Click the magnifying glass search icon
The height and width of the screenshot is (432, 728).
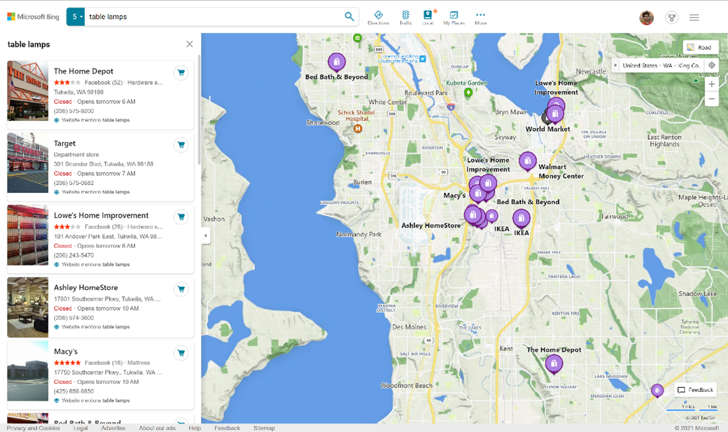[349, 17]
